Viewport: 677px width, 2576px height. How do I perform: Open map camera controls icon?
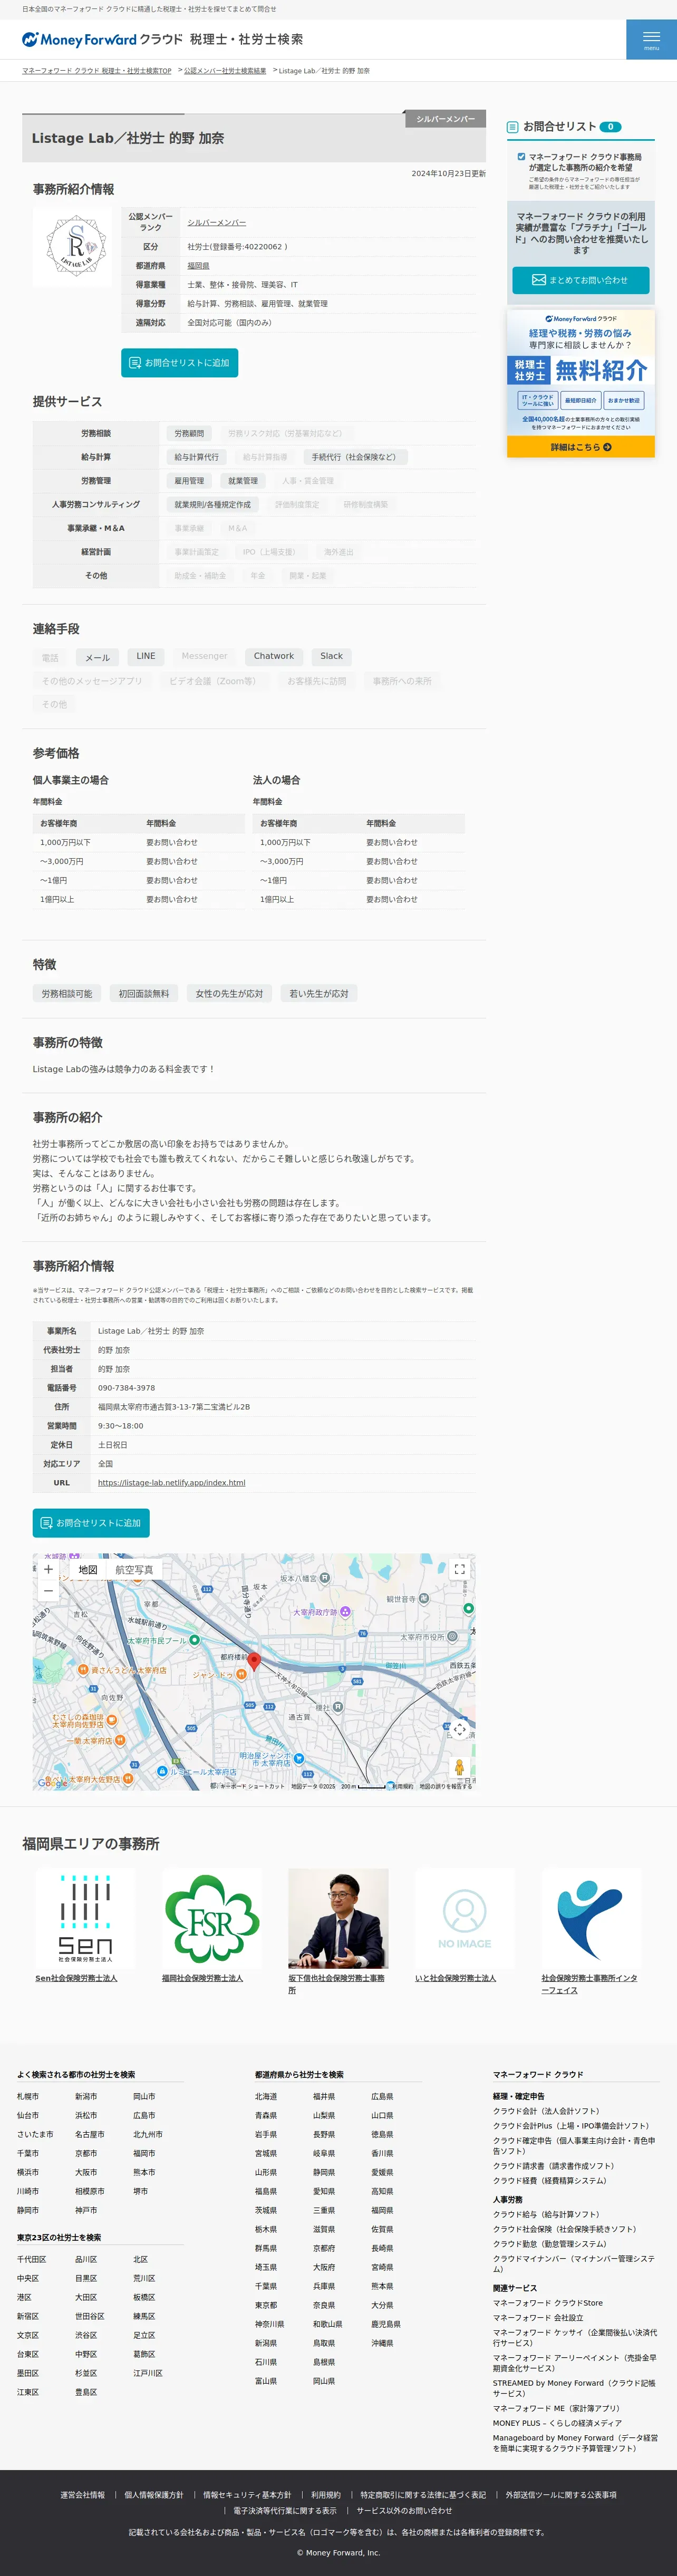(x=459, y=1729)
